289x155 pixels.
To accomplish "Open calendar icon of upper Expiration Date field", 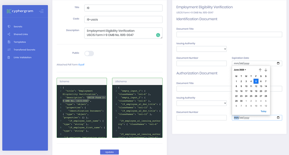I will point(278,63).
